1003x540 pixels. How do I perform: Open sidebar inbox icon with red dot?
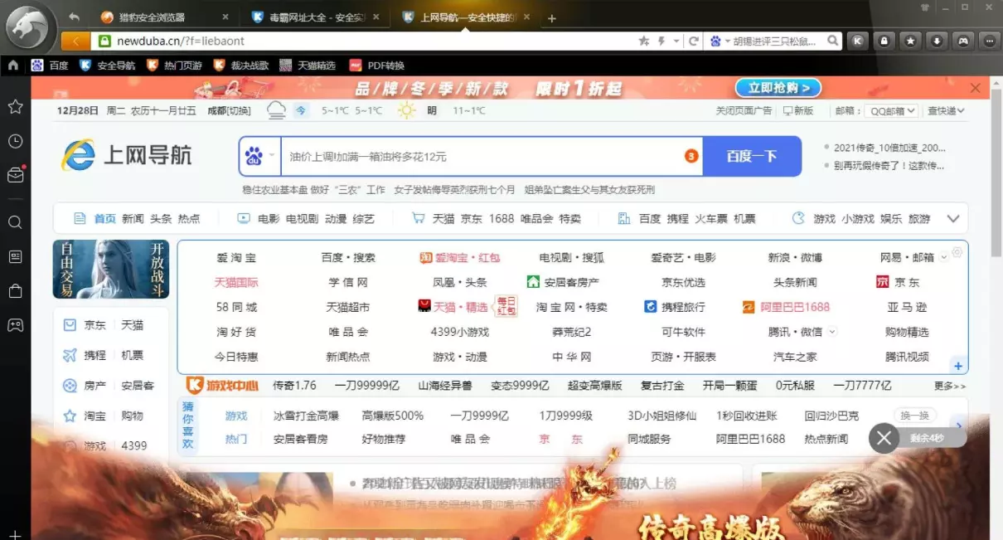coord(16,174)
